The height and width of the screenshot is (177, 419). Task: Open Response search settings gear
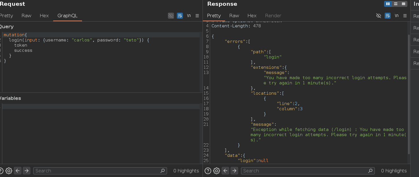click(216, 171)
